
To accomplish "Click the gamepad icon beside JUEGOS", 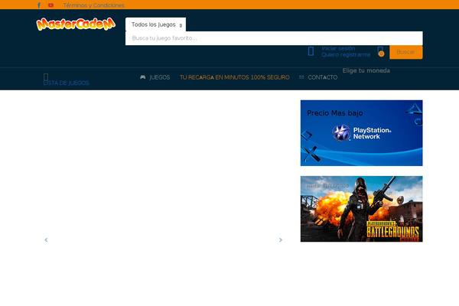I will [143, 77].
